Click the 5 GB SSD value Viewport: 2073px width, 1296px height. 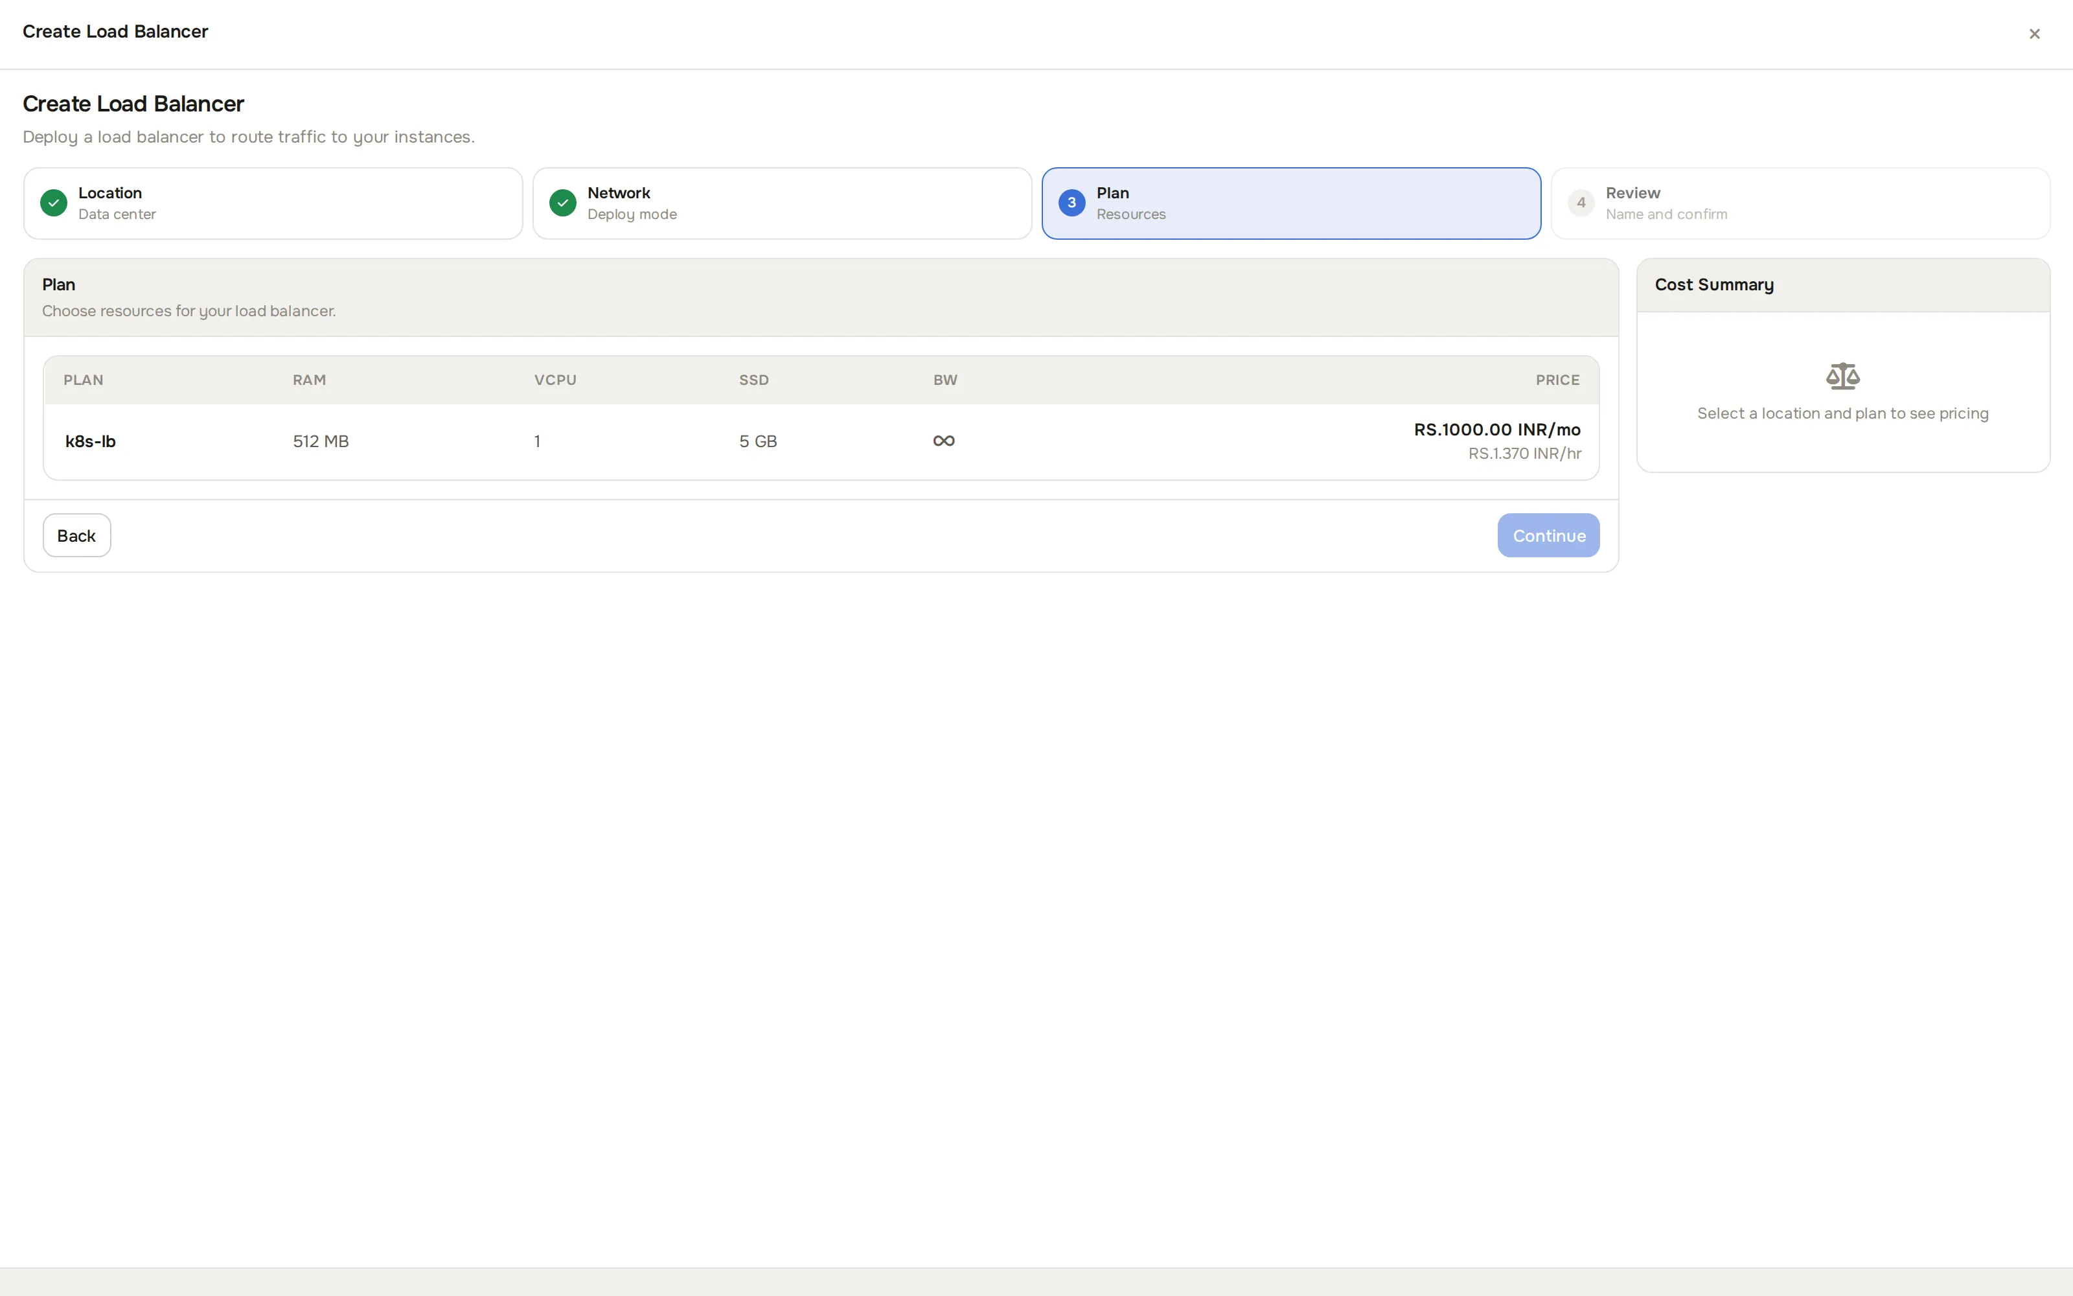click(x=758, y=441)
